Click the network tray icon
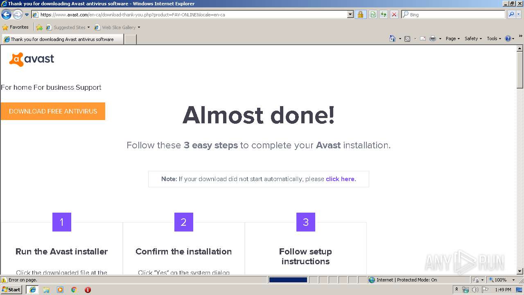 (465, 290)
